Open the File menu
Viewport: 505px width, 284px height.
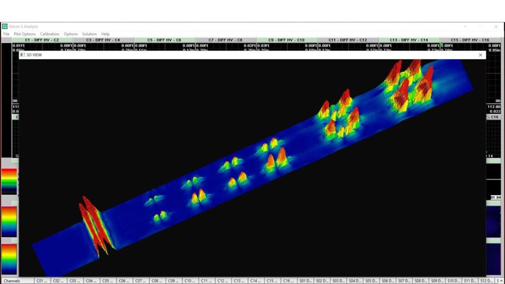[x=6, y=34]
